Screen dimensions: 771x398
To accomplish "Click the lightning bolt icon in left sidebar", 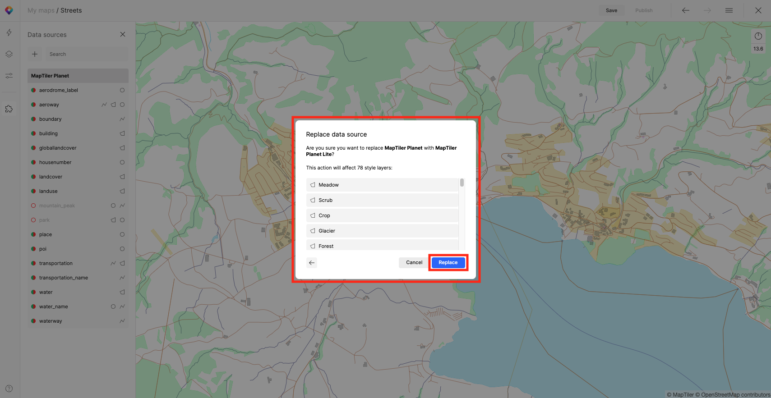I will coord(9,32).
